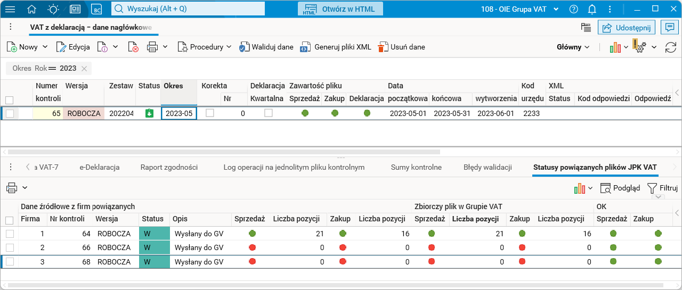Click Waliduj dane button

click(x=266, y=47)
